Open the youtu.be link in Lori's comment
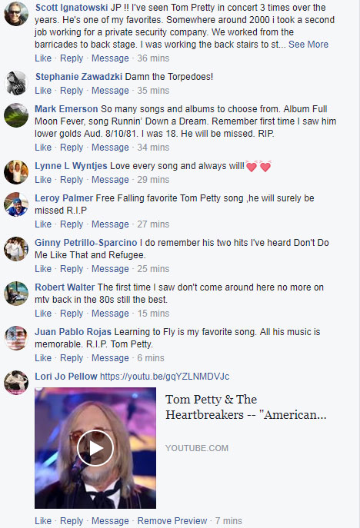 point(165,376)
